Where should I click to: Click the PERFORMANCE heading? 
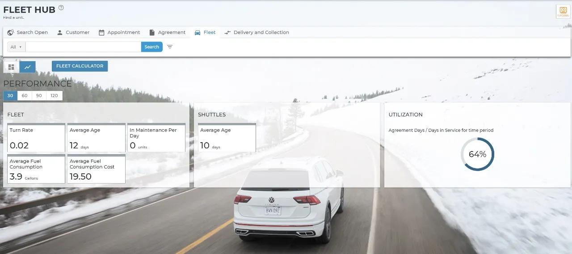tap(38, 84)
